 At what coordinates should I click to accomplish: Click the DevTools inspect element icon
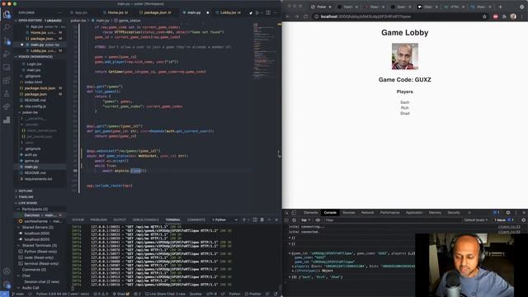click(287, 213)
